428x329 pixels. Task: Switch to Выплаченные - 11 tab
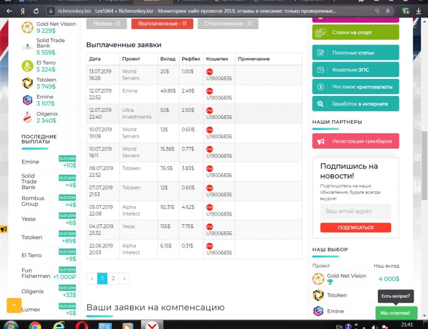point(162,24)
